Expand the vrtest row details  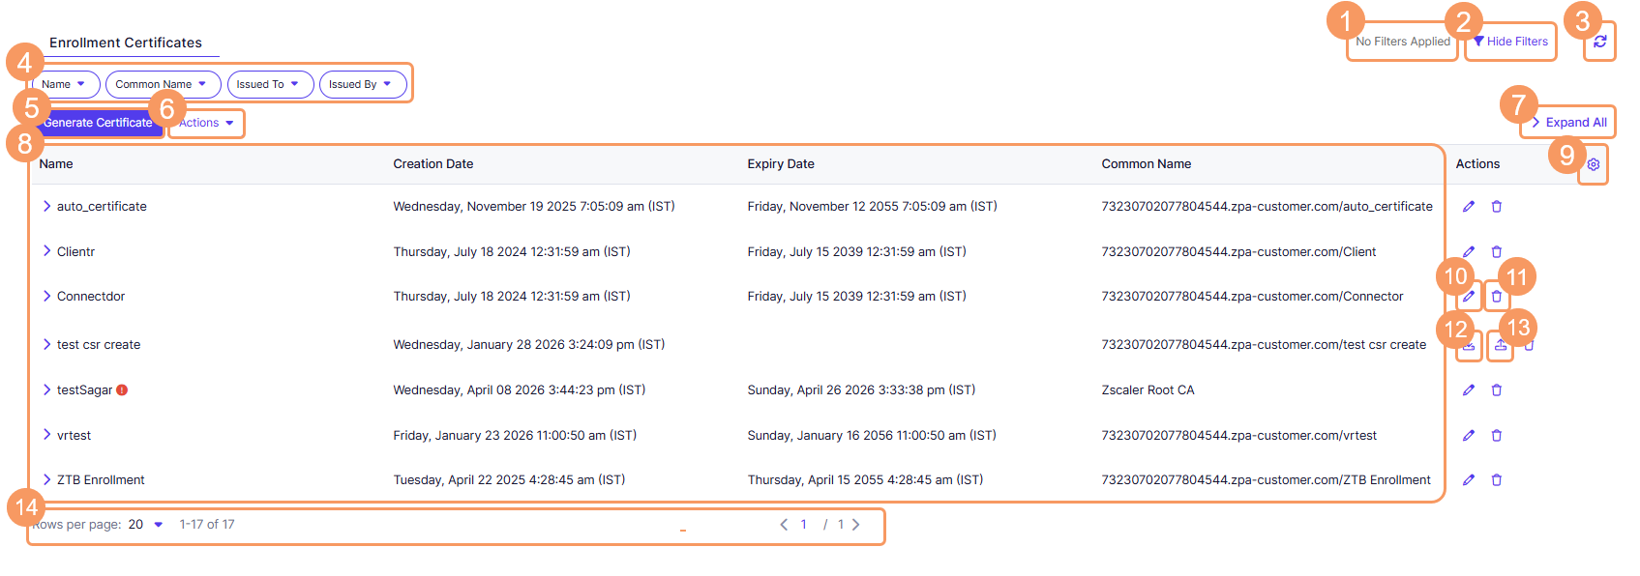click(46, 436)
